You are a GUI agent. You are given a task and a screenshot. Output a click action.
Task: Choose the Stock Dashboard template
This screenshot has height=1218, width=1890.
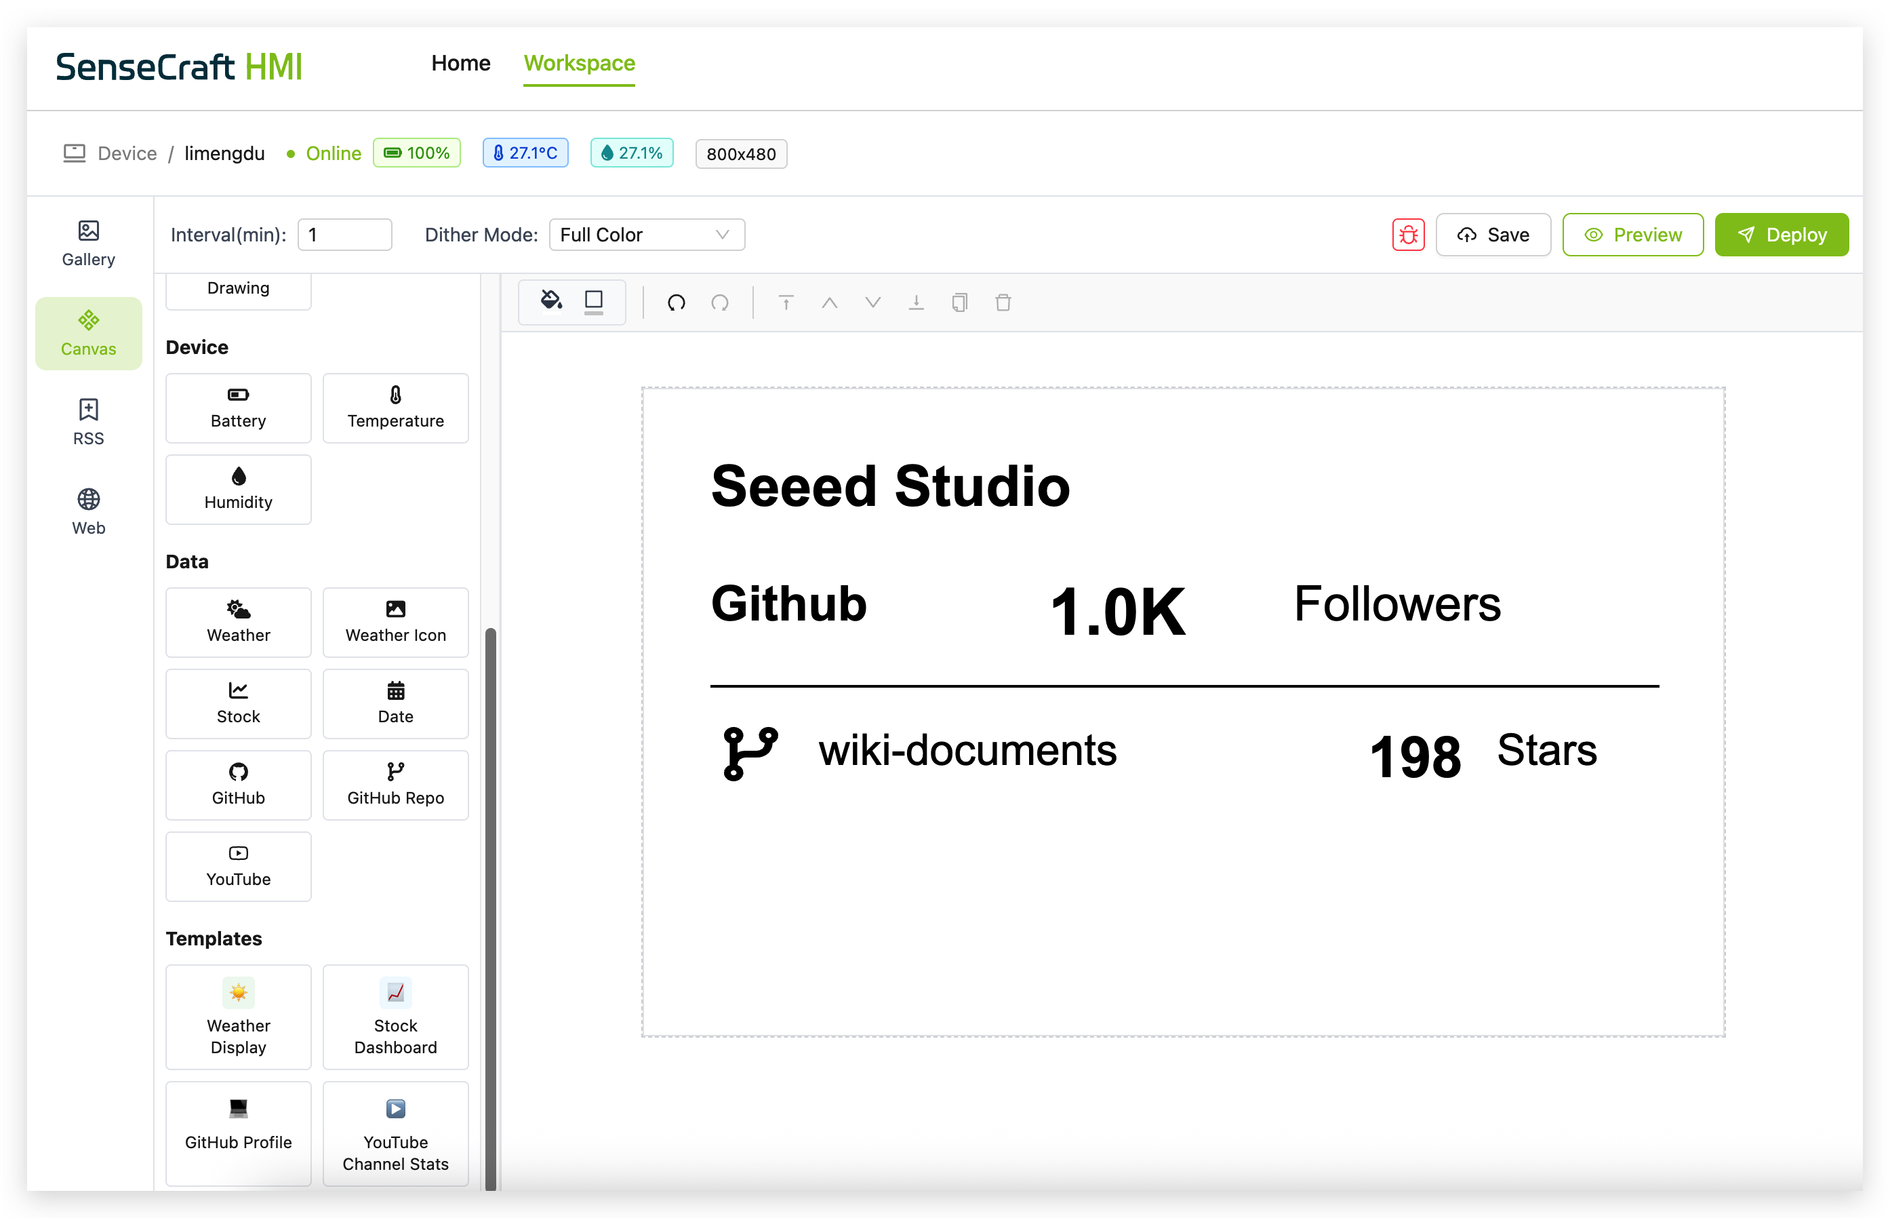pyautogui.click(x=395, y=1017)
